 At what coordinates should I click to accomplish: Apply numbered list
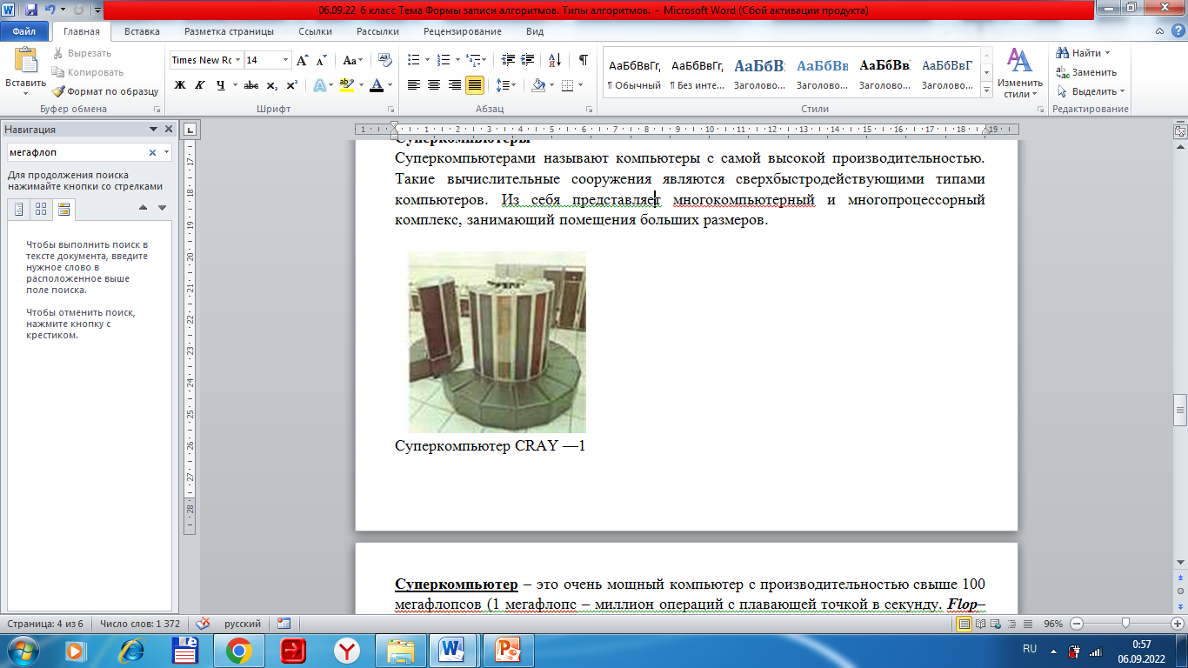coord(443,60)
